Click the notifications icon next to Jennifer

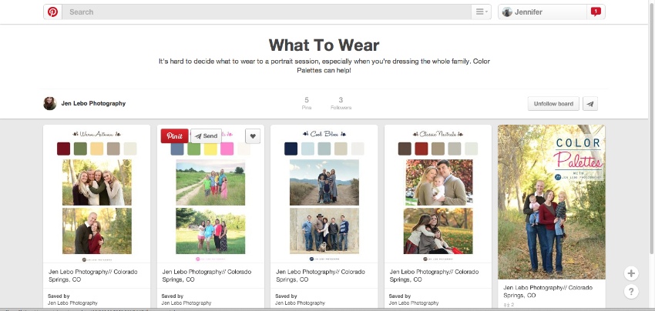[x=596, y=12]
